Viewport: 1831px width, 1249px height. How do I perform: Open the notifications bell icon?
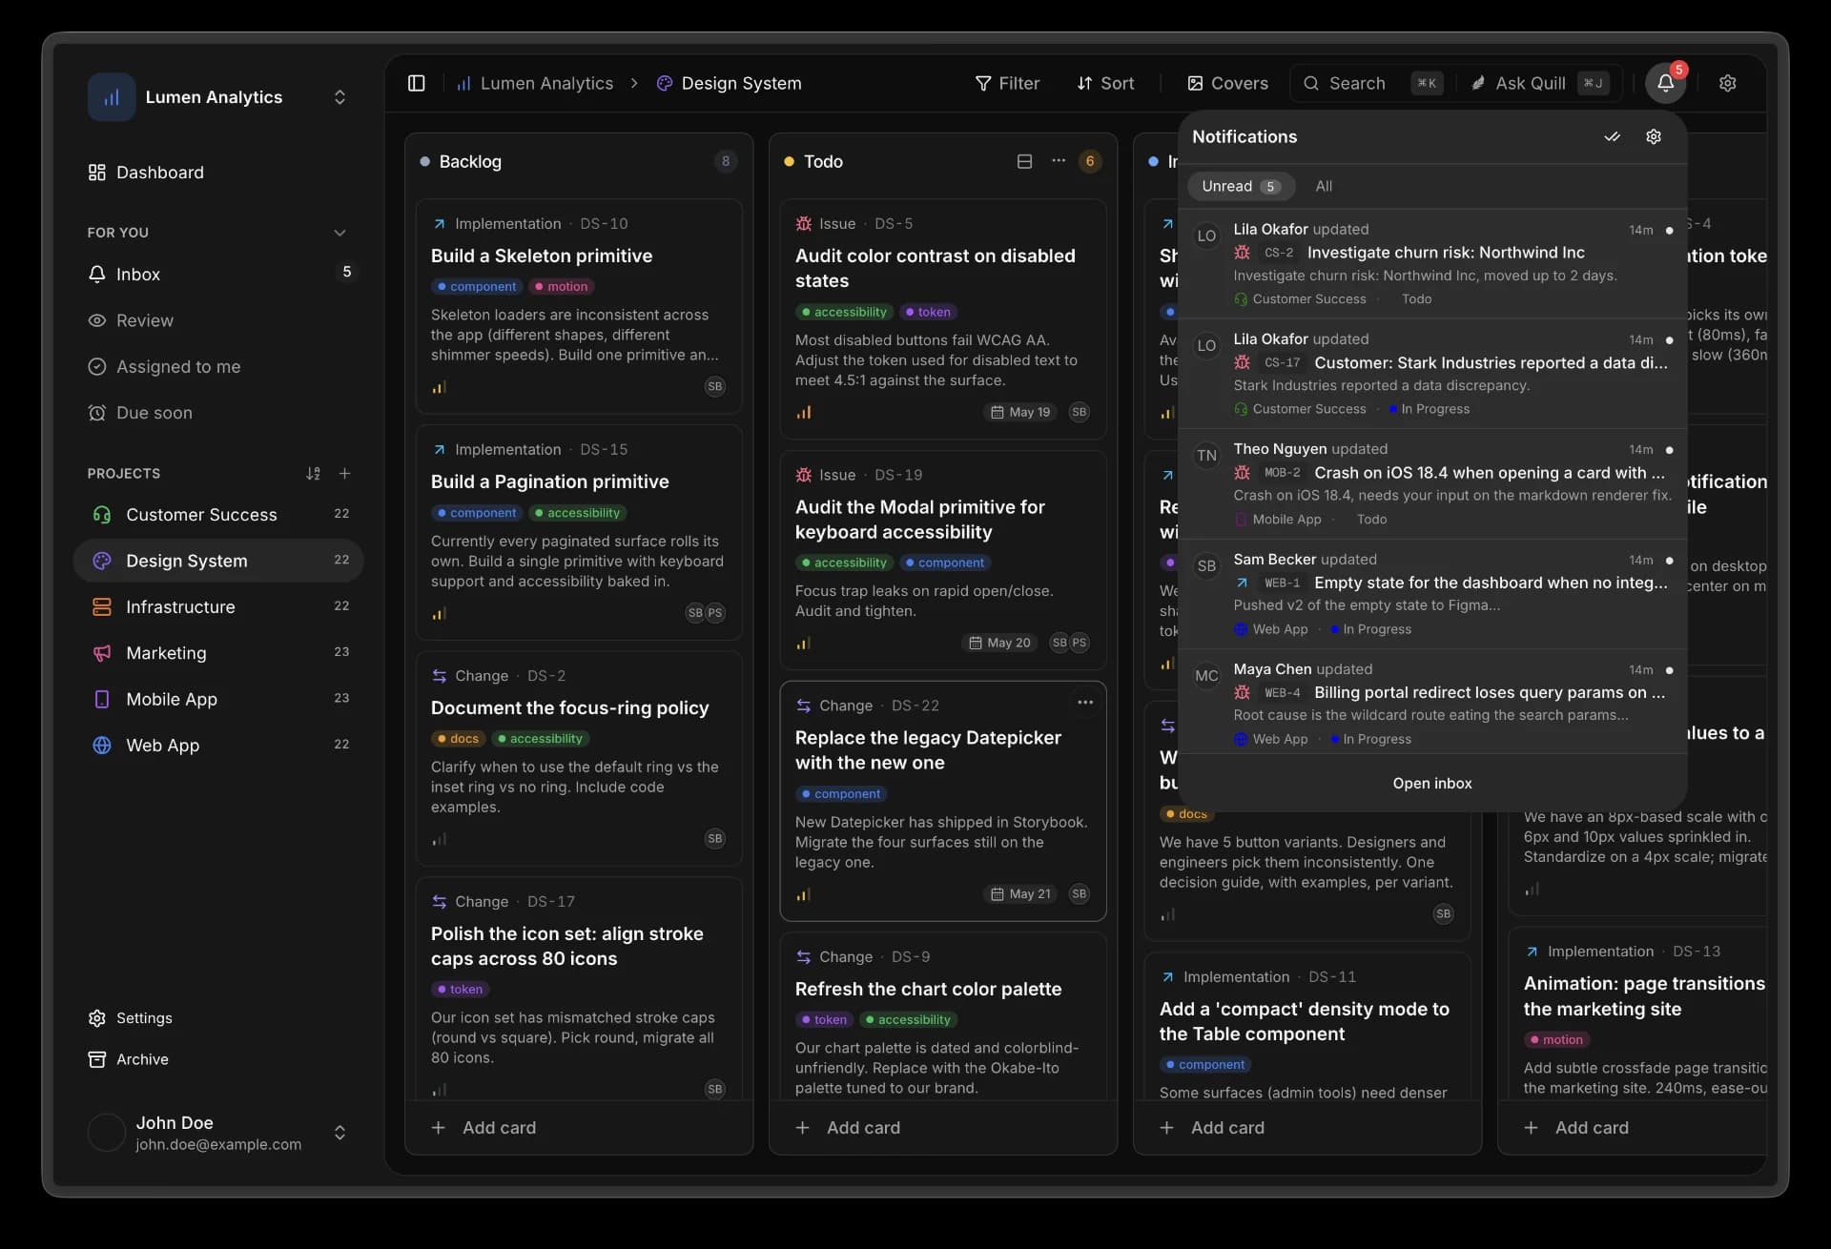point(1665,83)
